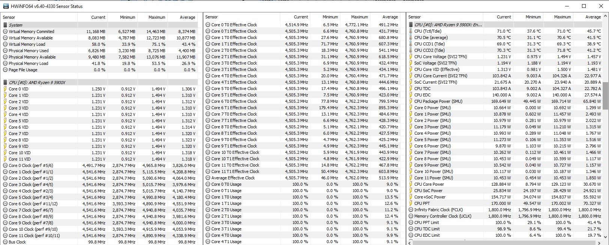Click the Page File Usage sensor icon
This screenshot has width=609, height=245.
[x=5, y=70]
